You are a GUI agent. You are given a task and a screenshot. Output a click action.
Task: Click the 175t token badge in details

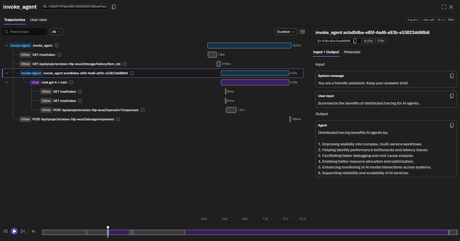[381, 41]
